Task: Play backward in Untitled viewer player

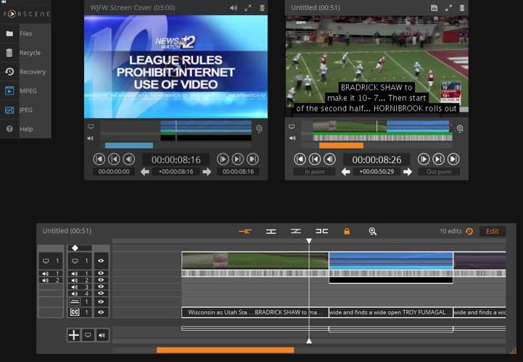Action: 329,159
